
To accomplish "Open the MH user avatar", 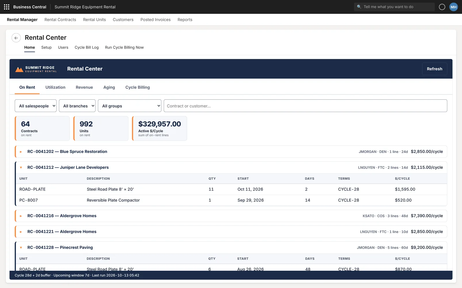I will pyautogui.click(x=454, y=7).
